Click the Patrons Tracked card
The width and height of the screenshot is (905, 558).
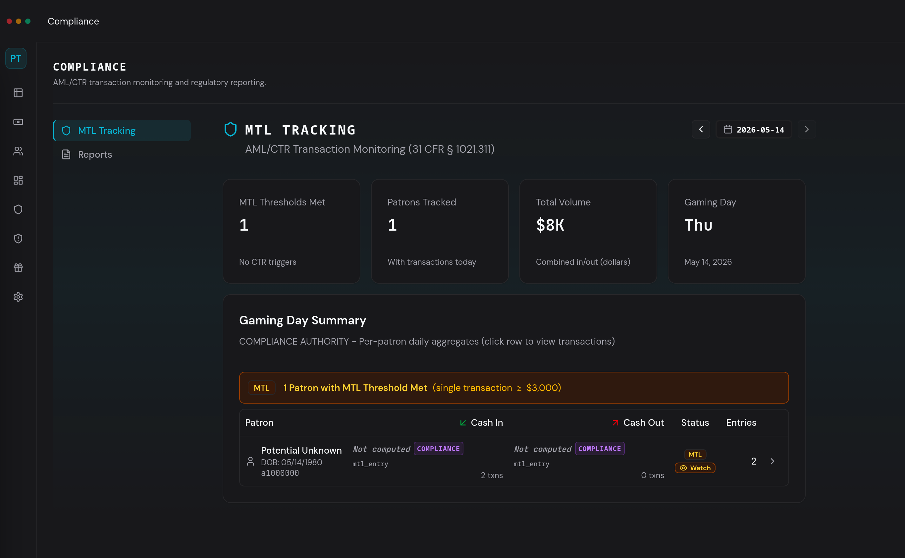click(440, 231)
